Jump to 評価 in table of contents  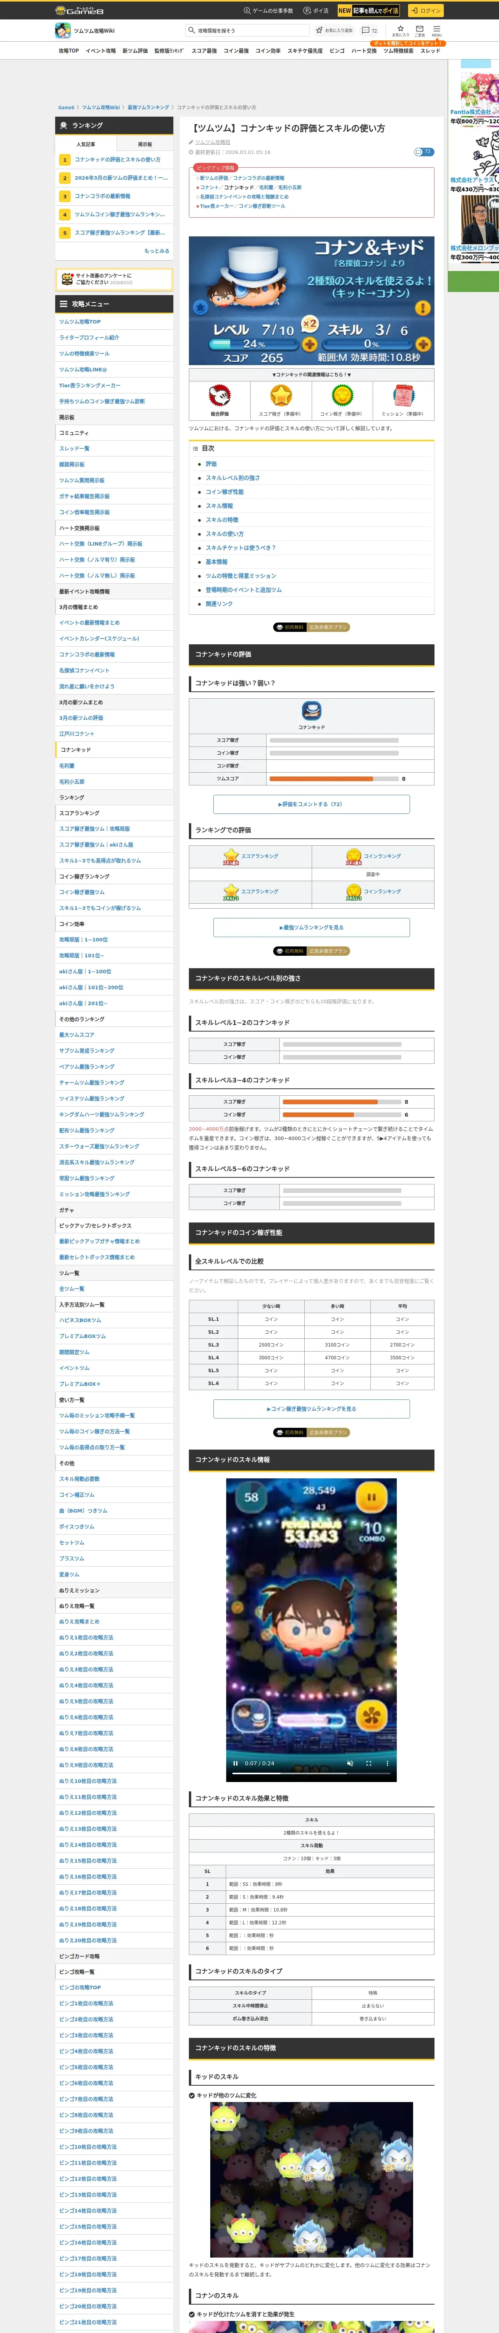[x=211, y=464]
